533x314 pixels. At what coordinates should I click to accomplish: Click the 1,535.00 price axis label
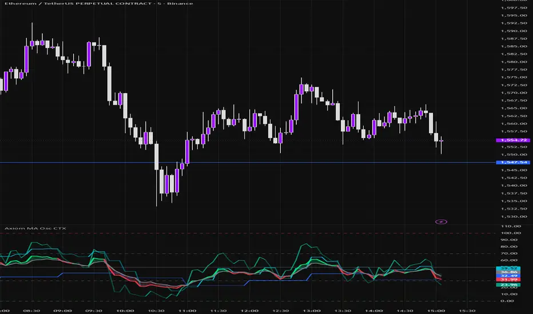coord(514,201)
